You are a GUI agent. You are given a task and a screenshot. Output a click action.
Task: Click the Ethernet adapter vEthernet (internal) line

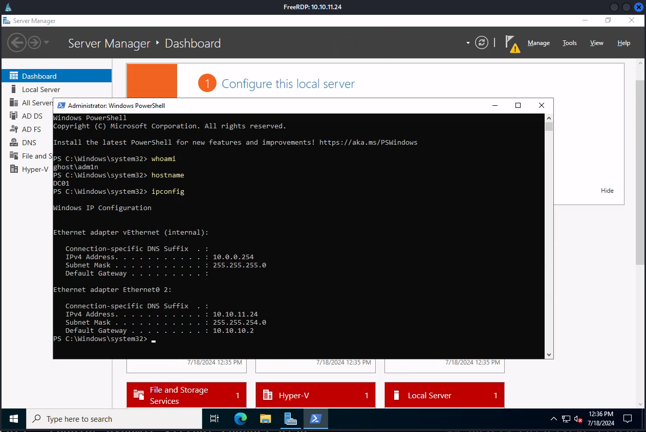[131, 232]
